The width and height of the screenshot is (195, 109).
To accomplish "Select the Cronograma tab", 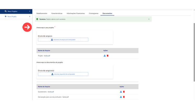I will pos(94,13).
